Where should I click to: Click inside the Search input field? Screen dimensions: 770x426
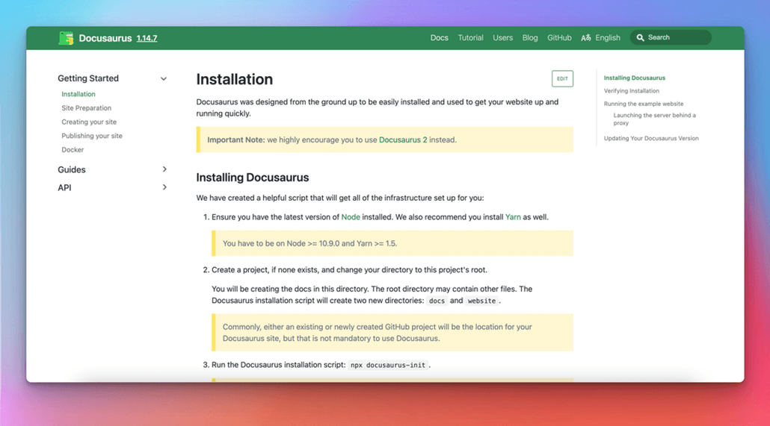tap(677, 38)
